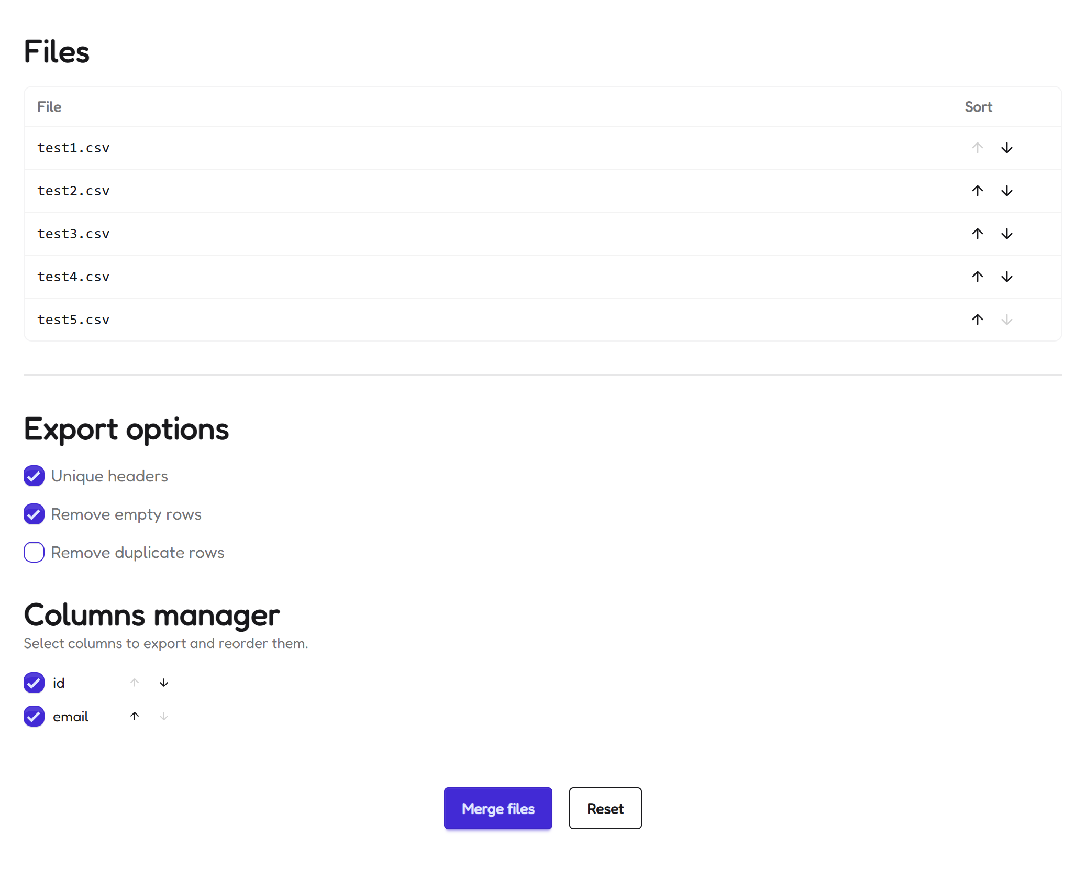Image resolution: width=1086 pixels, height=879 pixels.
Task: Click the Merge files button
Action: point(497,808)
